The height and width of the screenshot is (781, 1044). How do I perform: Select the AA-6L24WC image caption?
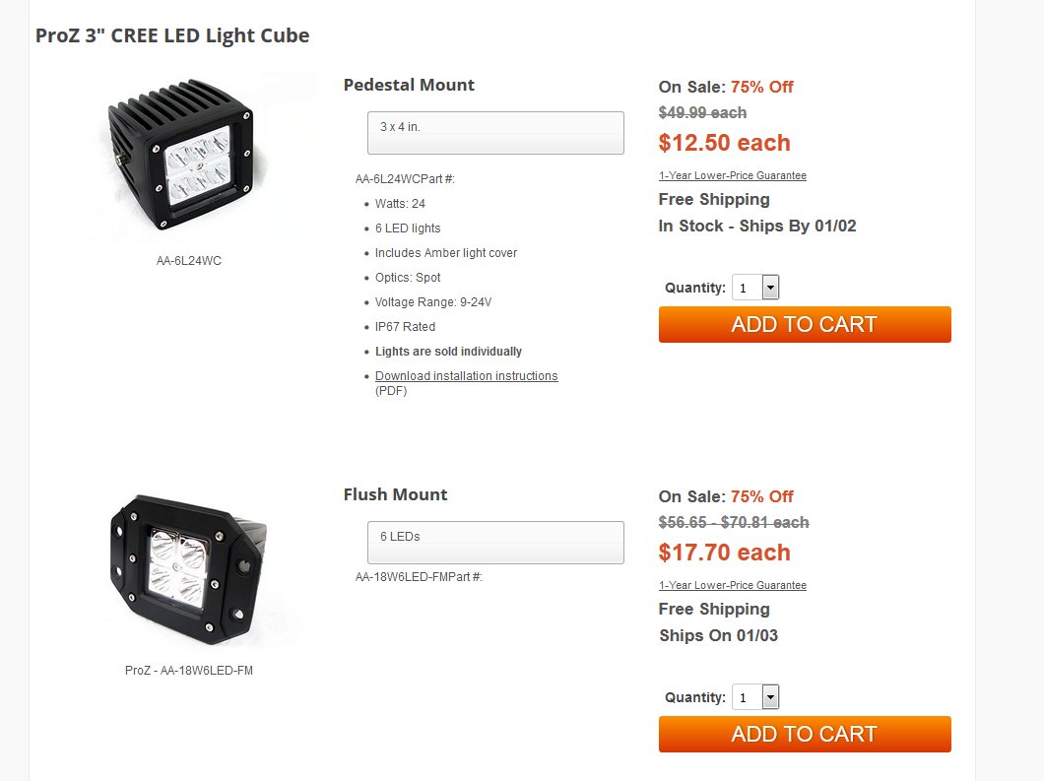tap(188, 261)
